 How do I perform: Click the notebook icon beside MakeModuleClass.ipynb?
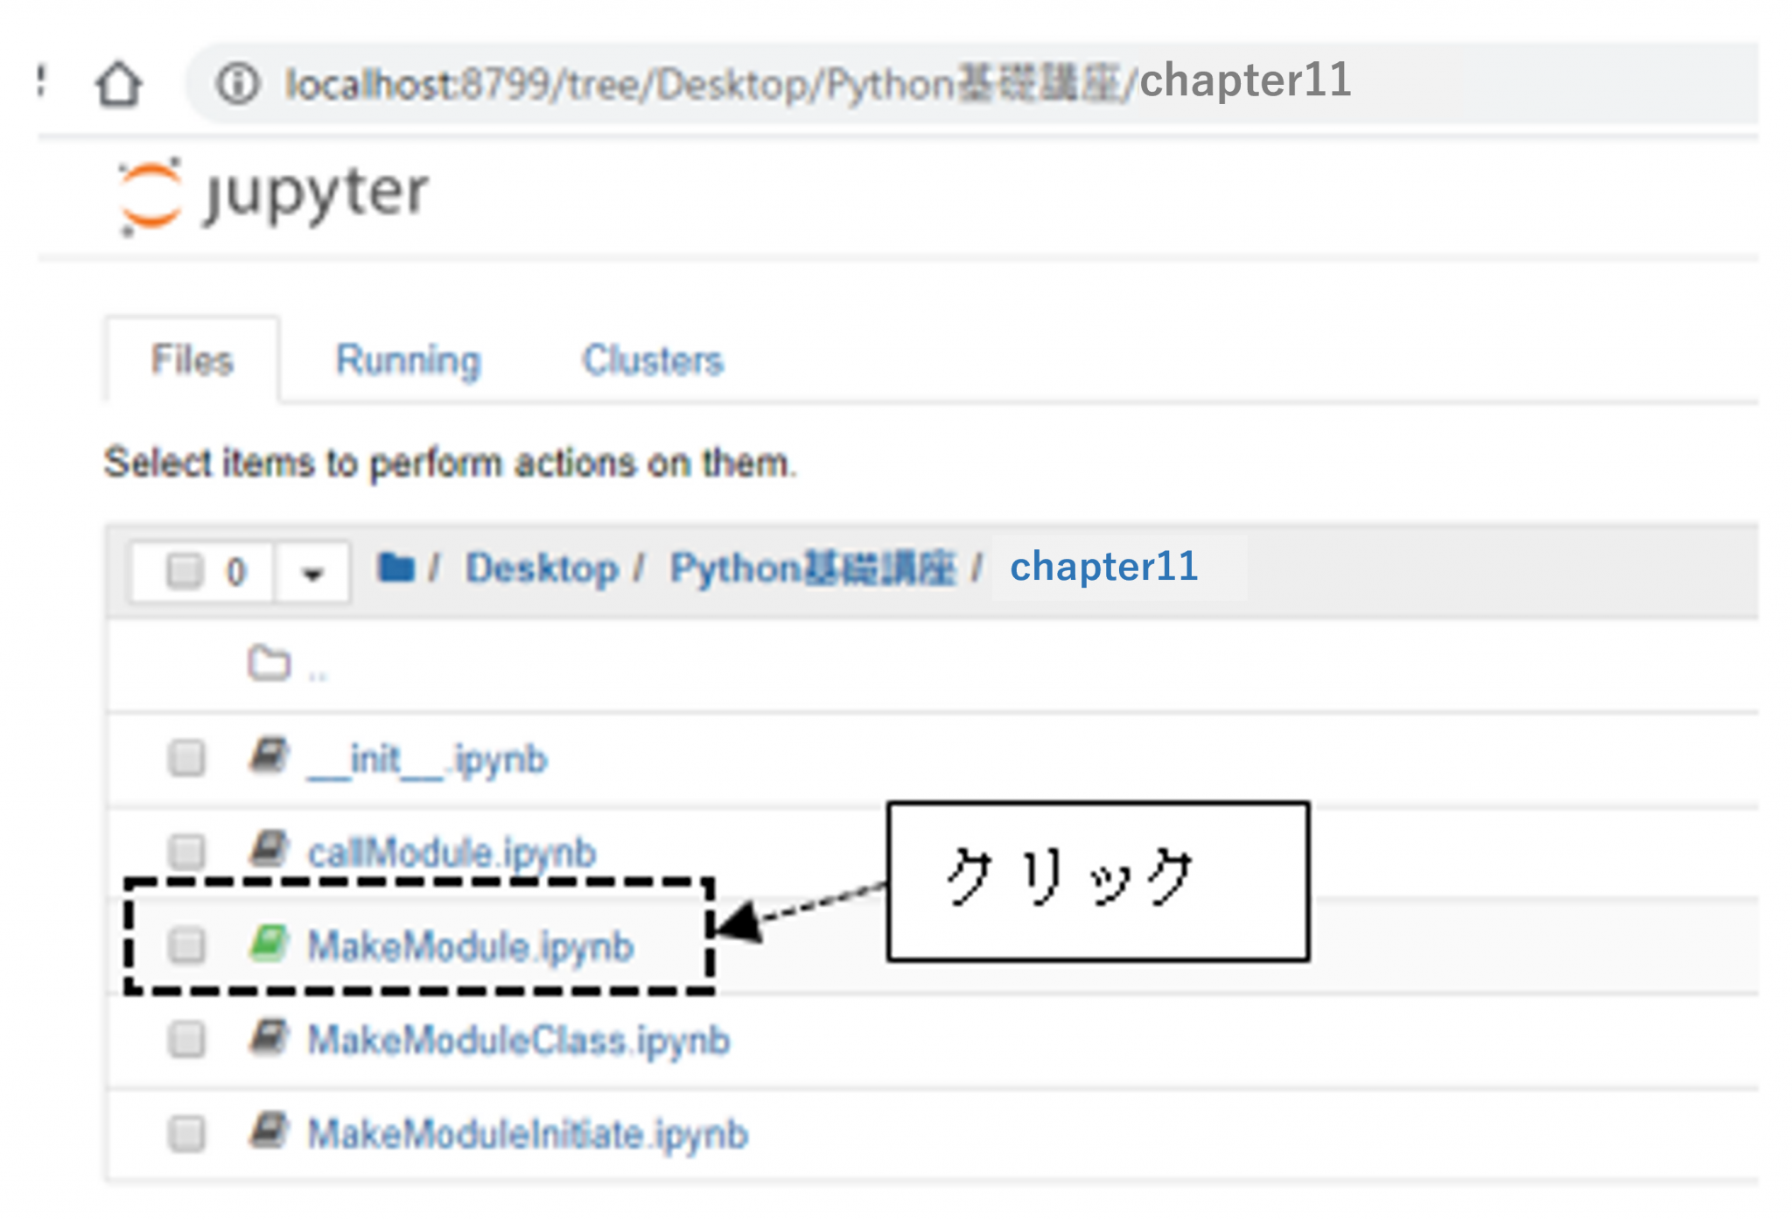click(269, 1039)
